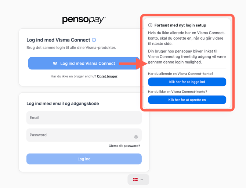This screenshot has height=188, width=246.
Task: Expand the language selector chevron
Action: click(x=142, y=180)
